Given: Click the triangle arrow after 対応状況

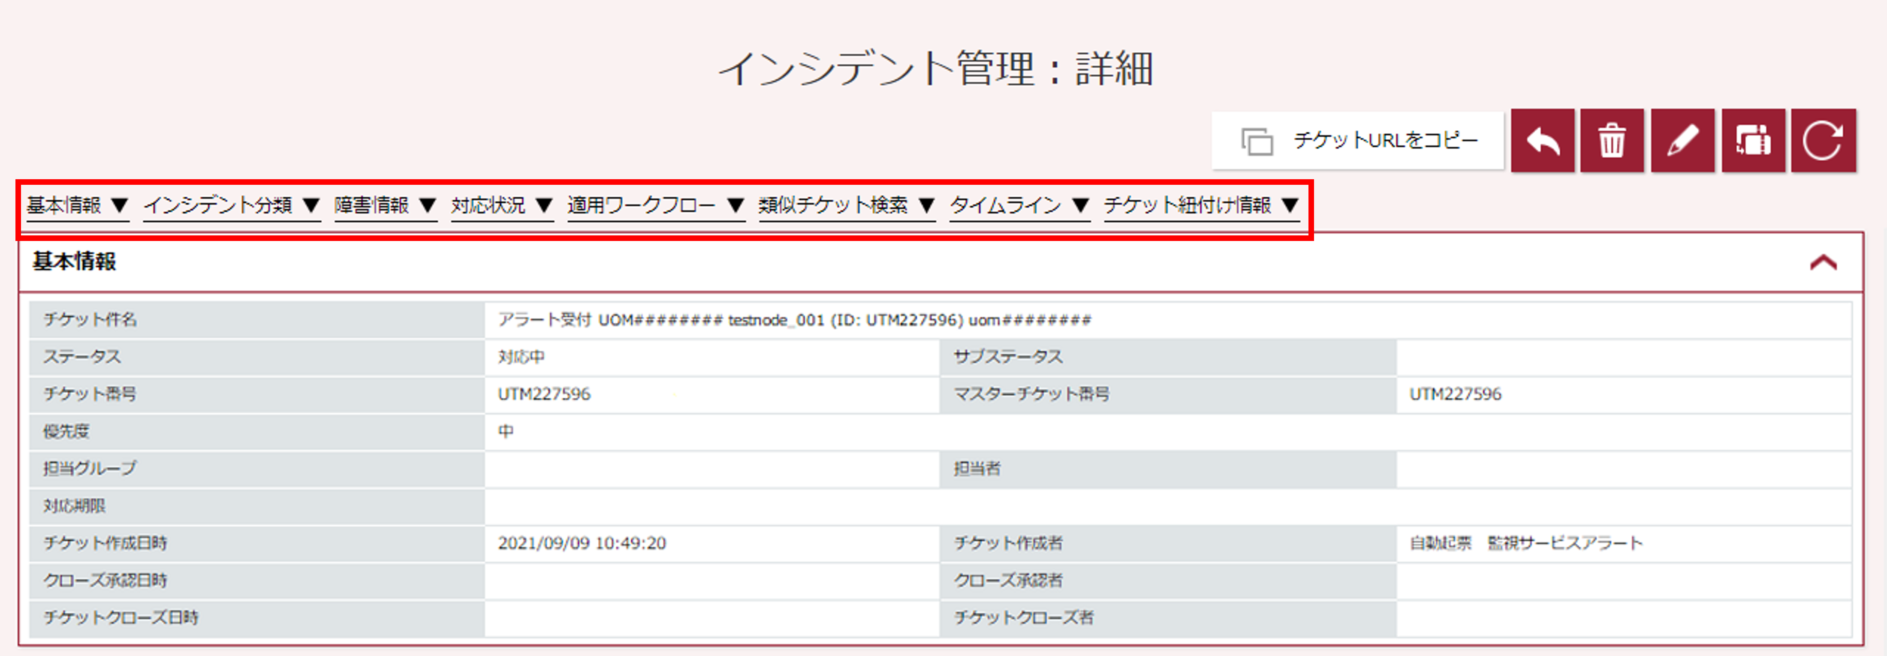Looking at the screenshot, I should coord(543,205).
